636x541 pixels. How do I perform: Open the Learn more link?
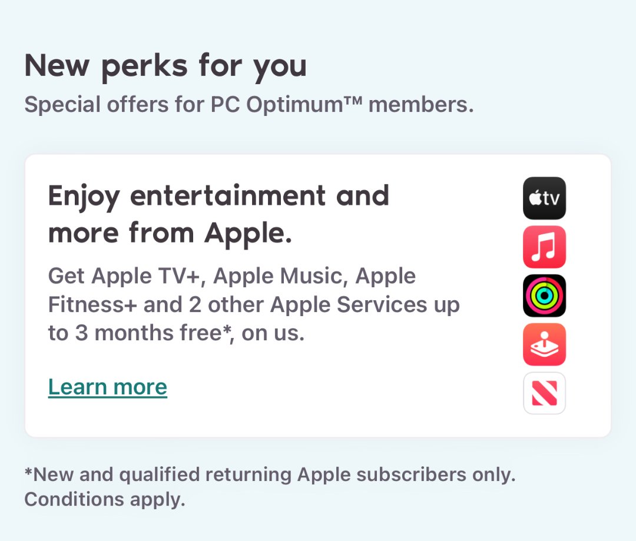[108, 387]
